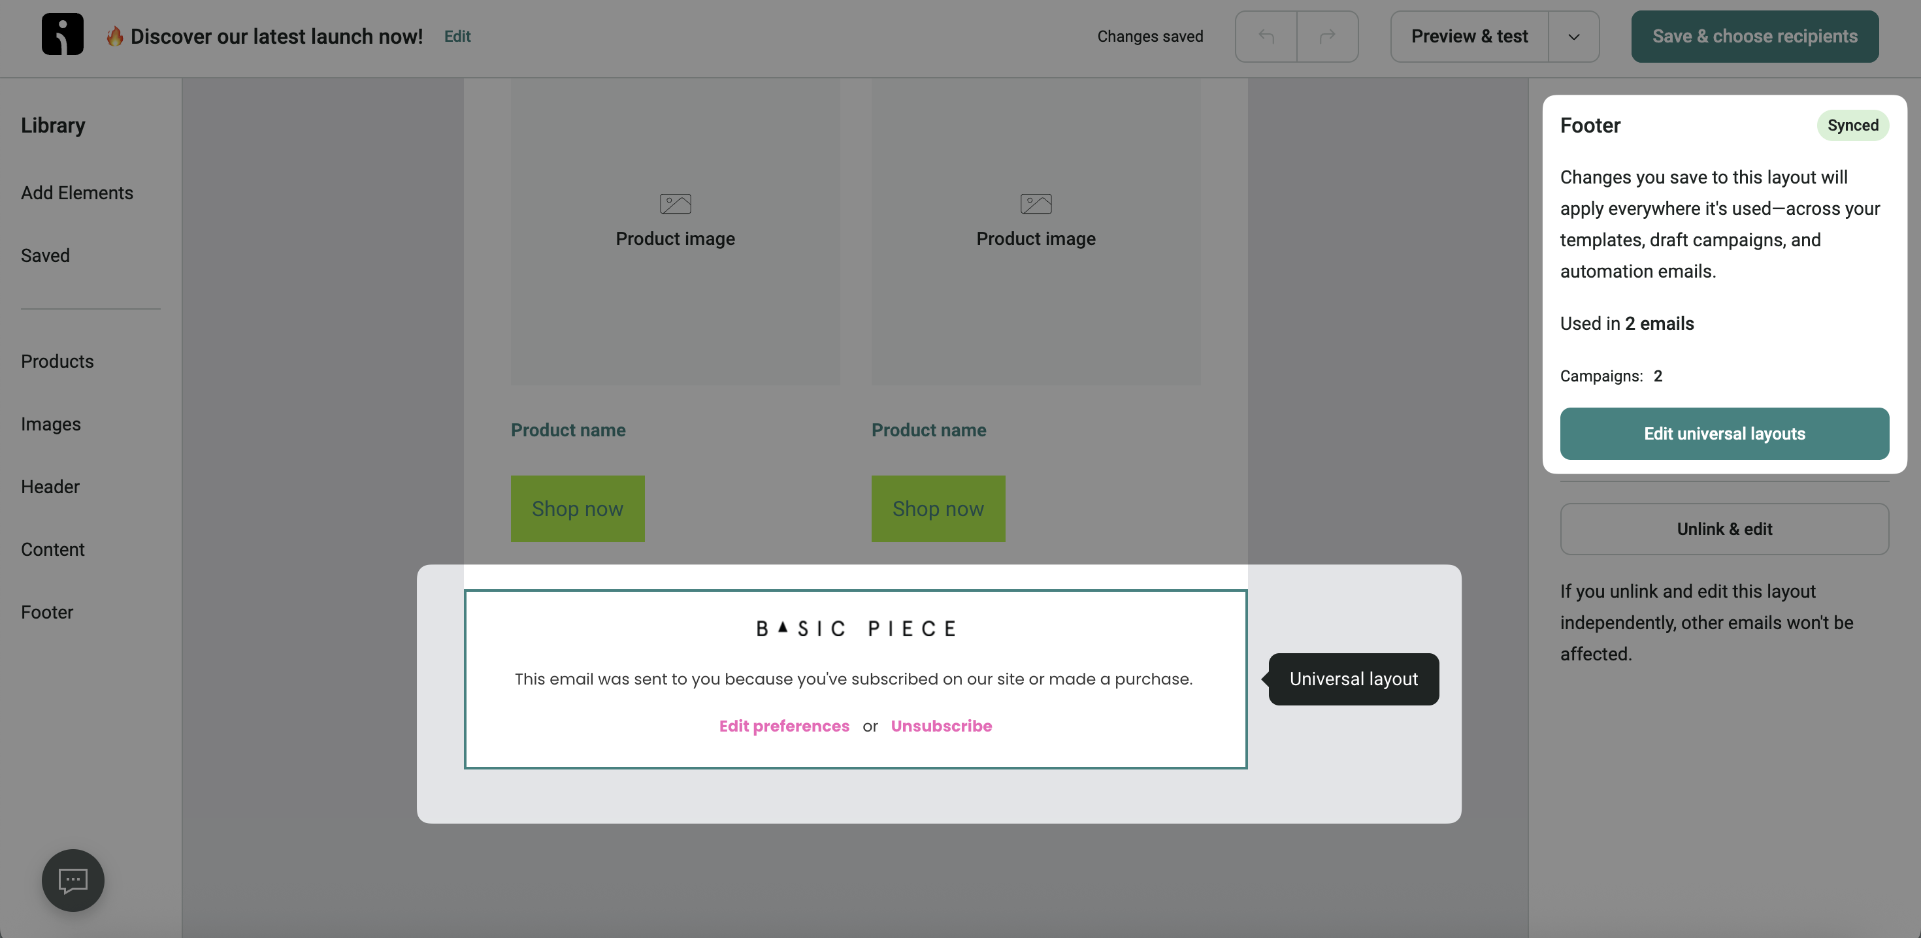Click the Synced status badge
This screenshot has width=1921, height=938.
[x=1852, y=125]
